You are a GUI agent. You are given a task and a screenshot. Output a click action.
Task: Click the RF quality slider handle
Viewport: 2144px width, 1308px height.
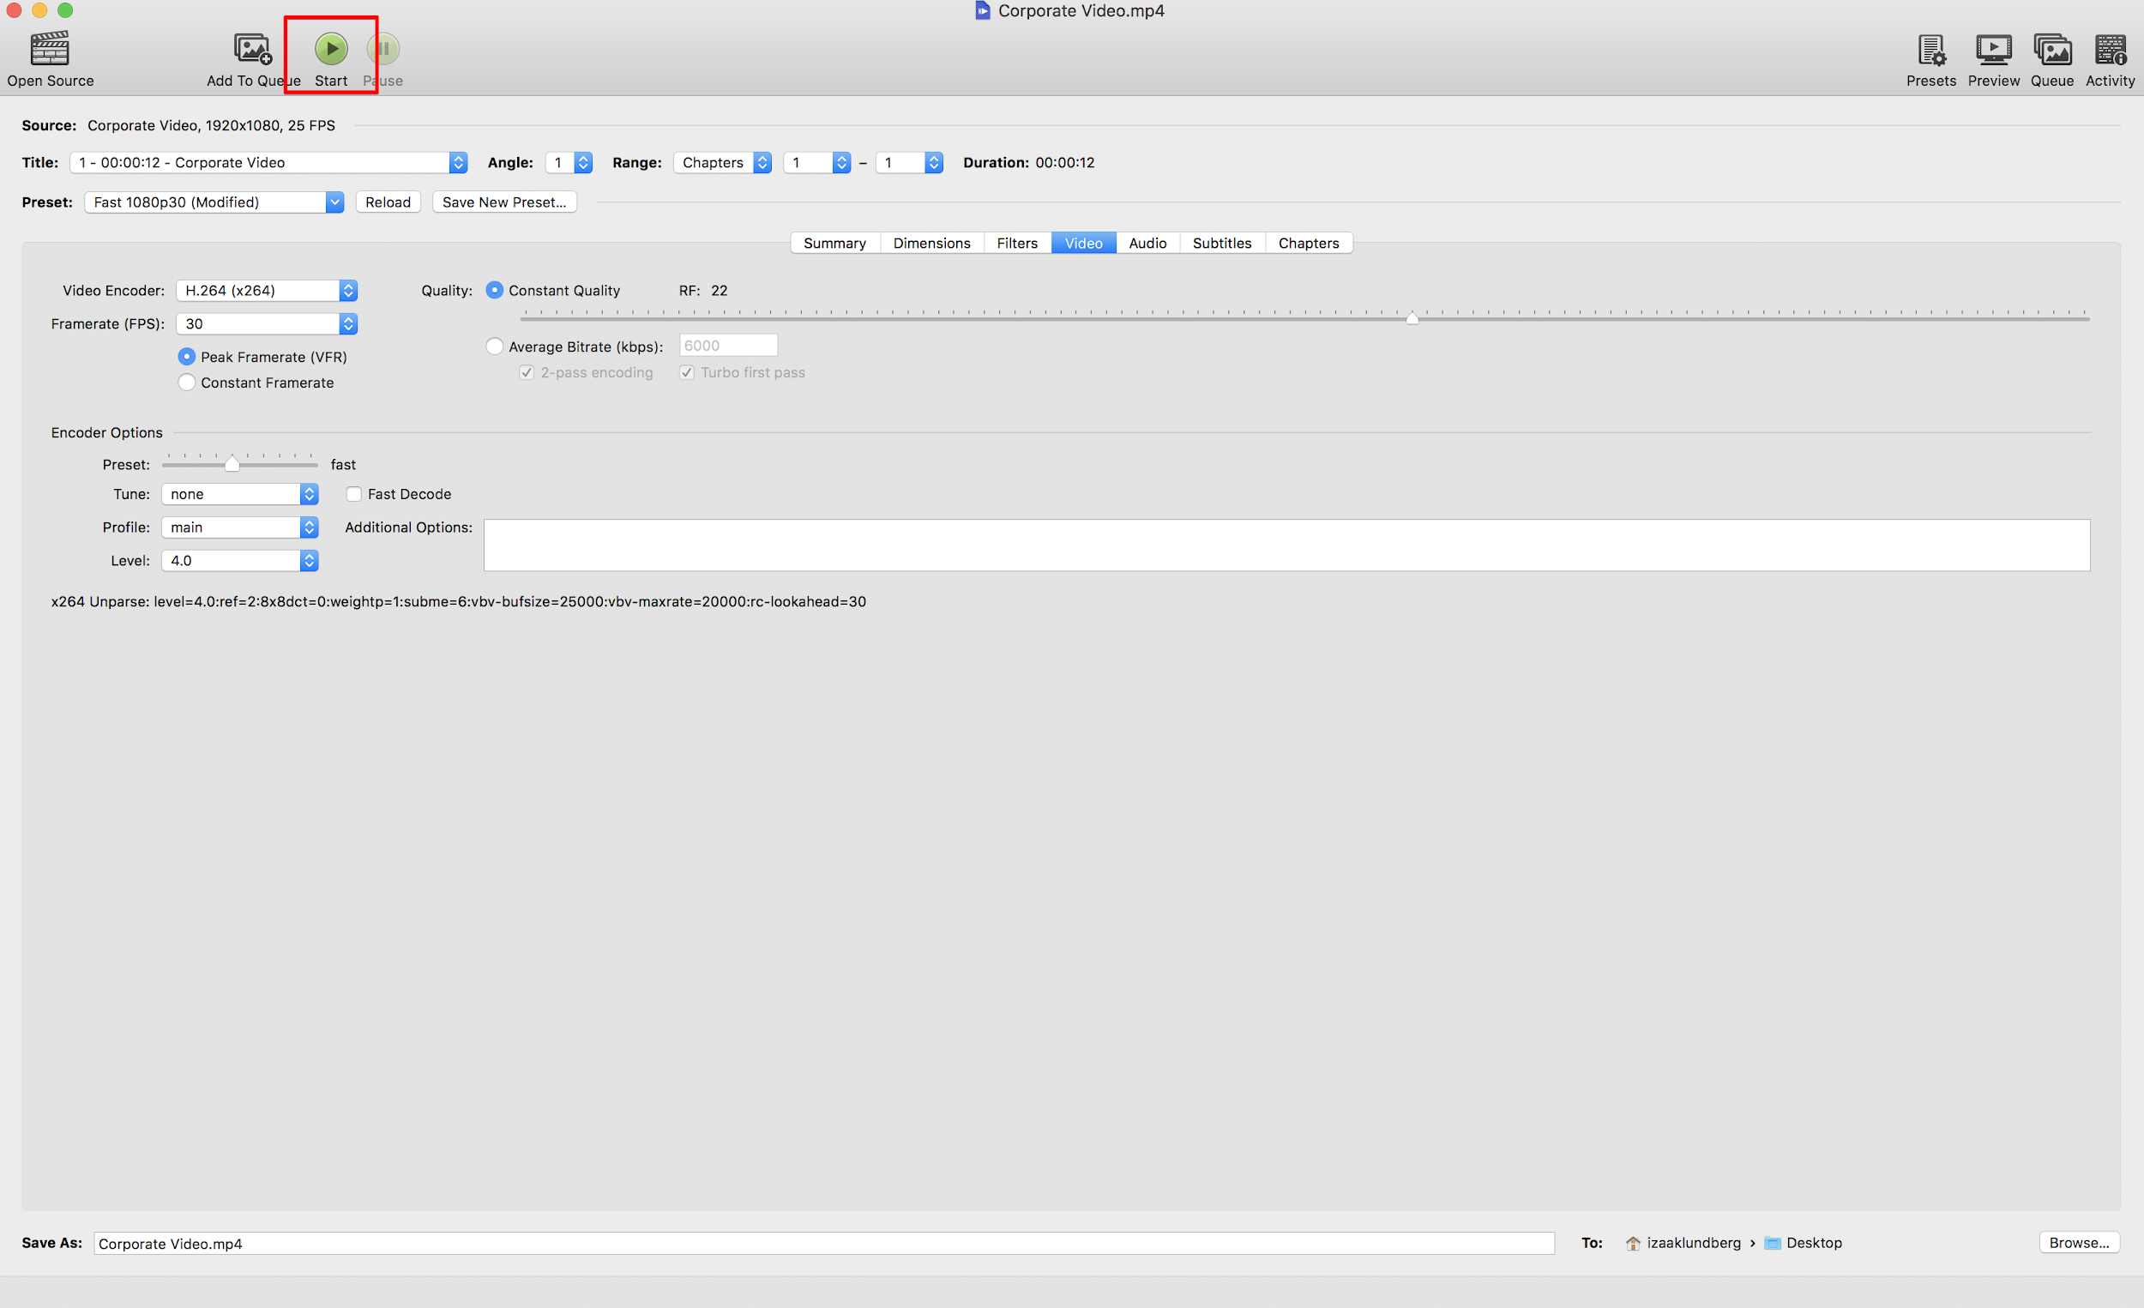click(x=1412, y=318)
